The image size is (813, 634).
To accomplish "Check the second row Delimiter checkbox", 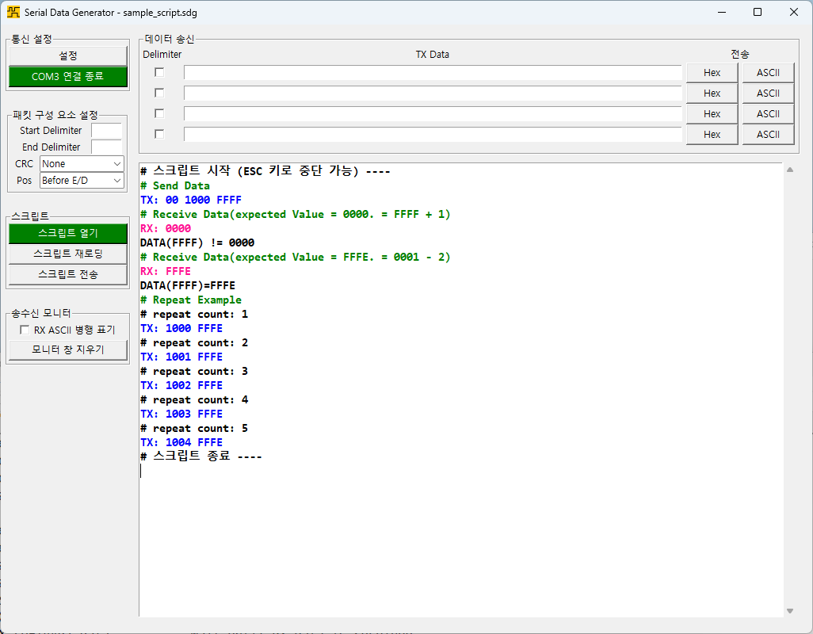I will [160, 93].
